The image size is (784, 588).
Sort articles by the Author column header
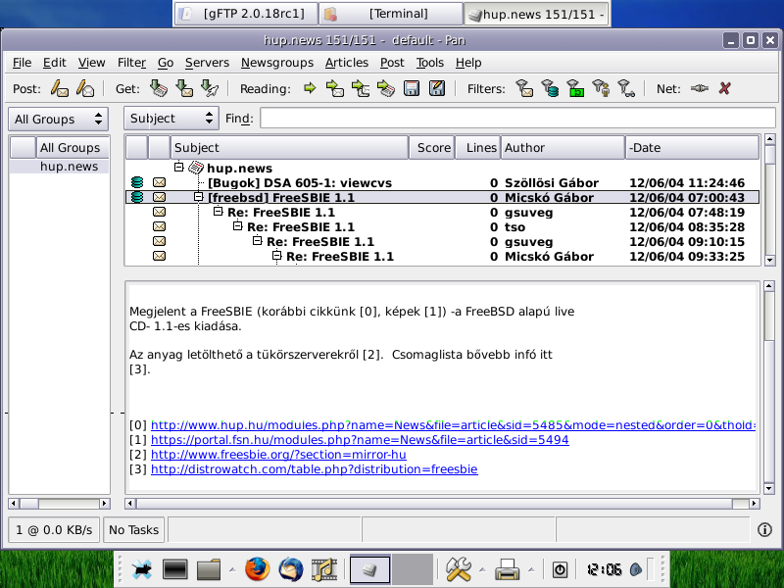click(563, 148)
